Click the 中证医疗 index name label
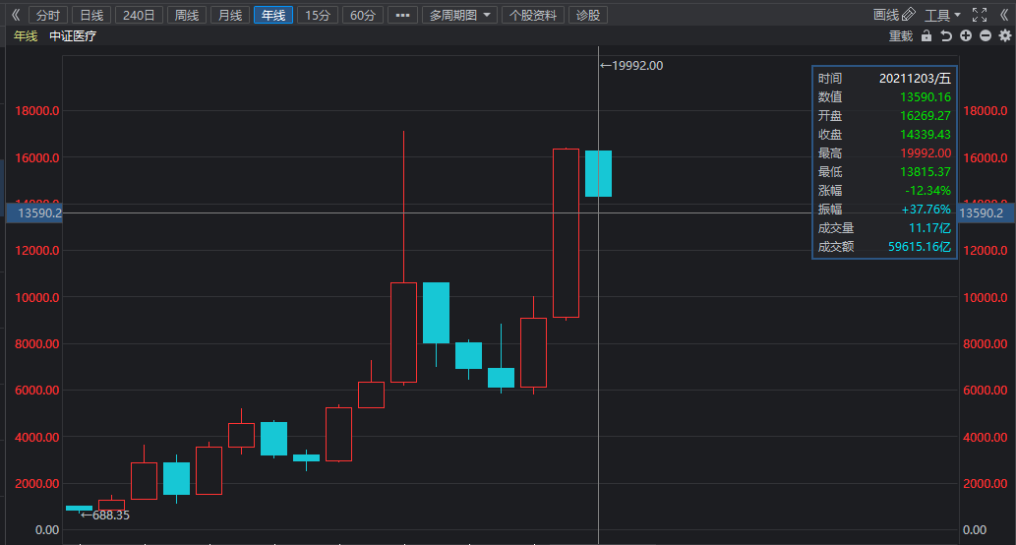Image resolution: width=1016 pixels, height=545 pixels. point(73,36)
